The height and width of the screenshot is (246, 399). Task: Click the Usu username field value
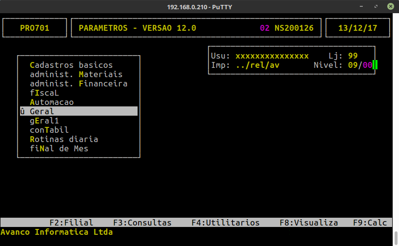[272, 56]
